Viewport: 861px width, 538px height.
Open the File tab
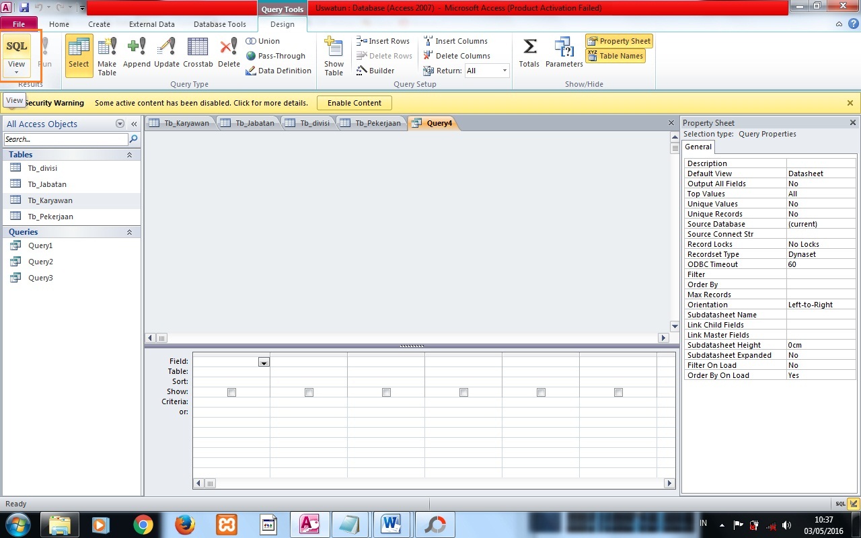19,24
